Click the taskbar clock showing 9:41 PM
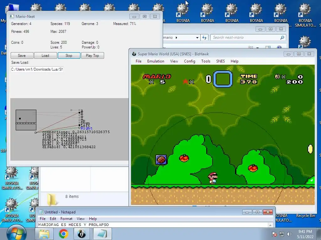 (305, 234)
